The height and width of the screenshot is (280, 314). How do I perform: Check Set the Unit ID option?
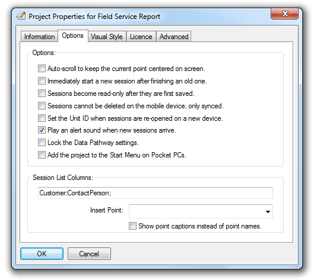pos(42,118)
